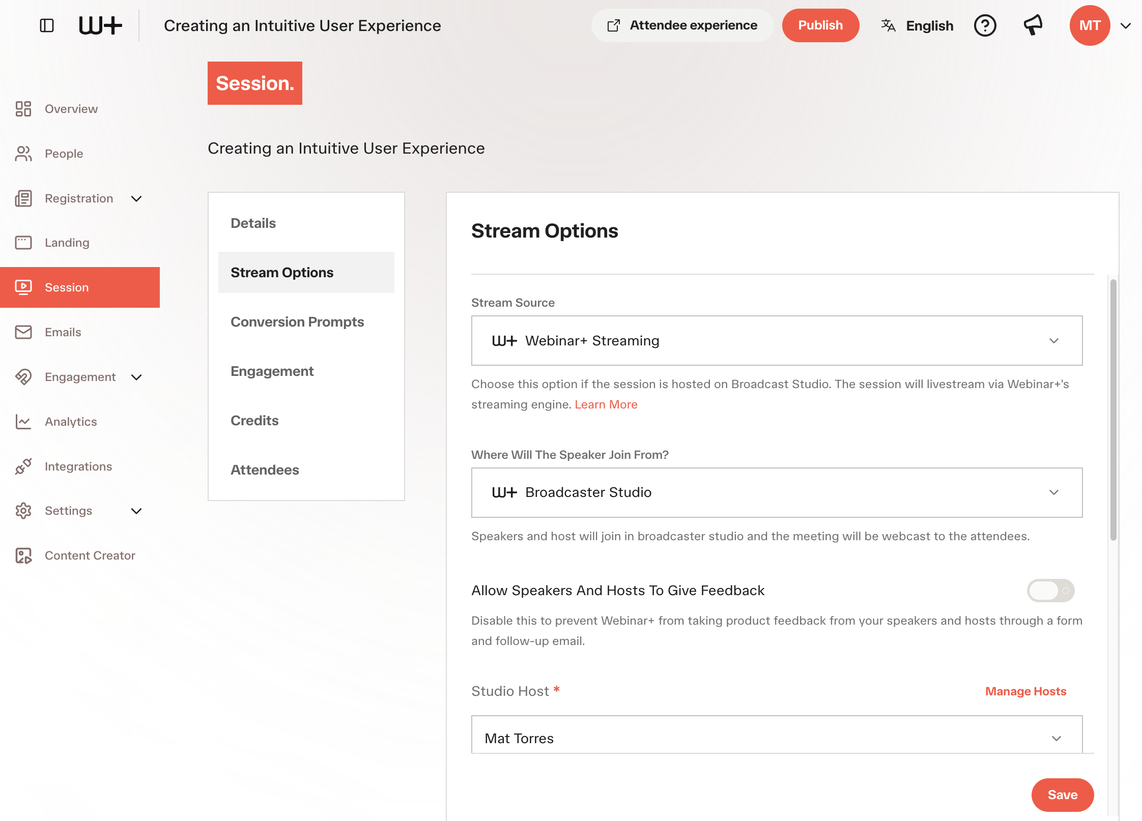Screen dimensions: 1142x821
Task: Open the Studio Host dropdown
Action: (777, 736)
